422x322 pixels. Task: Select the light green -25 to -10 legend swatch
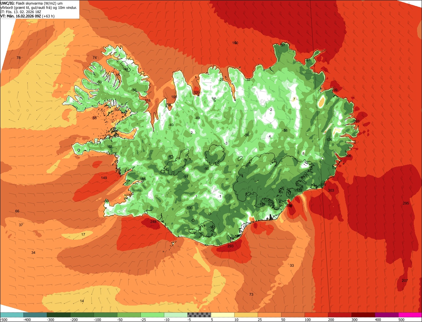coord(152,315)
